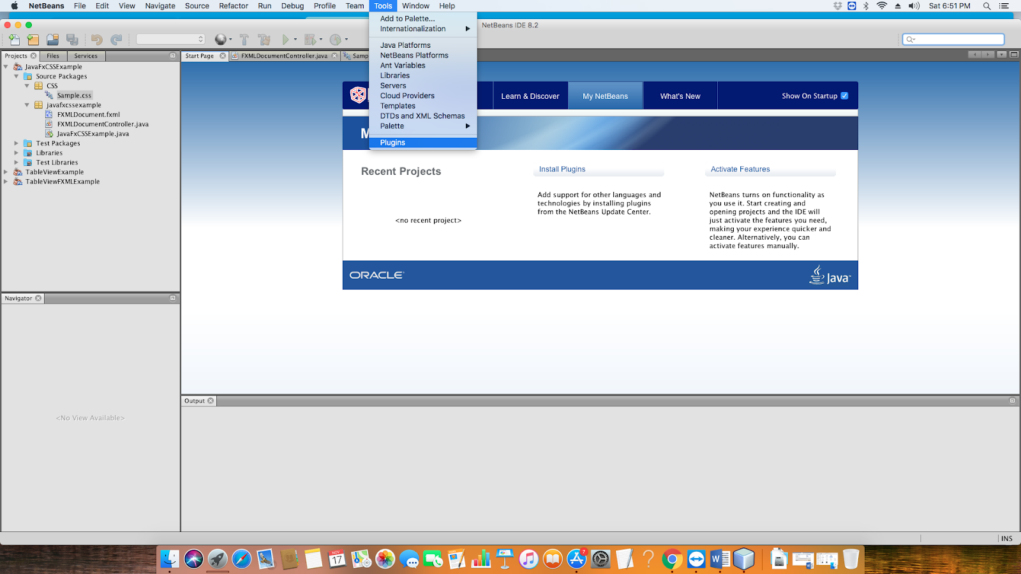Click the green Run Project icon
Image resolution: width=1021 pixels, height=574 pixels.
coord(286,40)
